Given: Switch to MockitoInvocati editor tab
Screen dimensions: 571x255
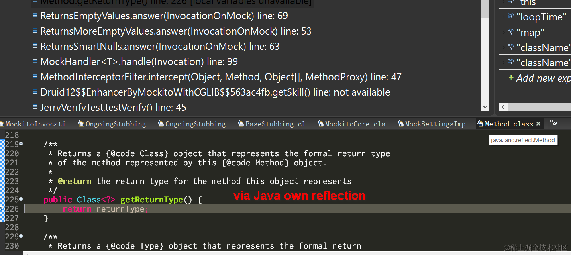Looking at the screenshot, I should click(x=33, y=124).
